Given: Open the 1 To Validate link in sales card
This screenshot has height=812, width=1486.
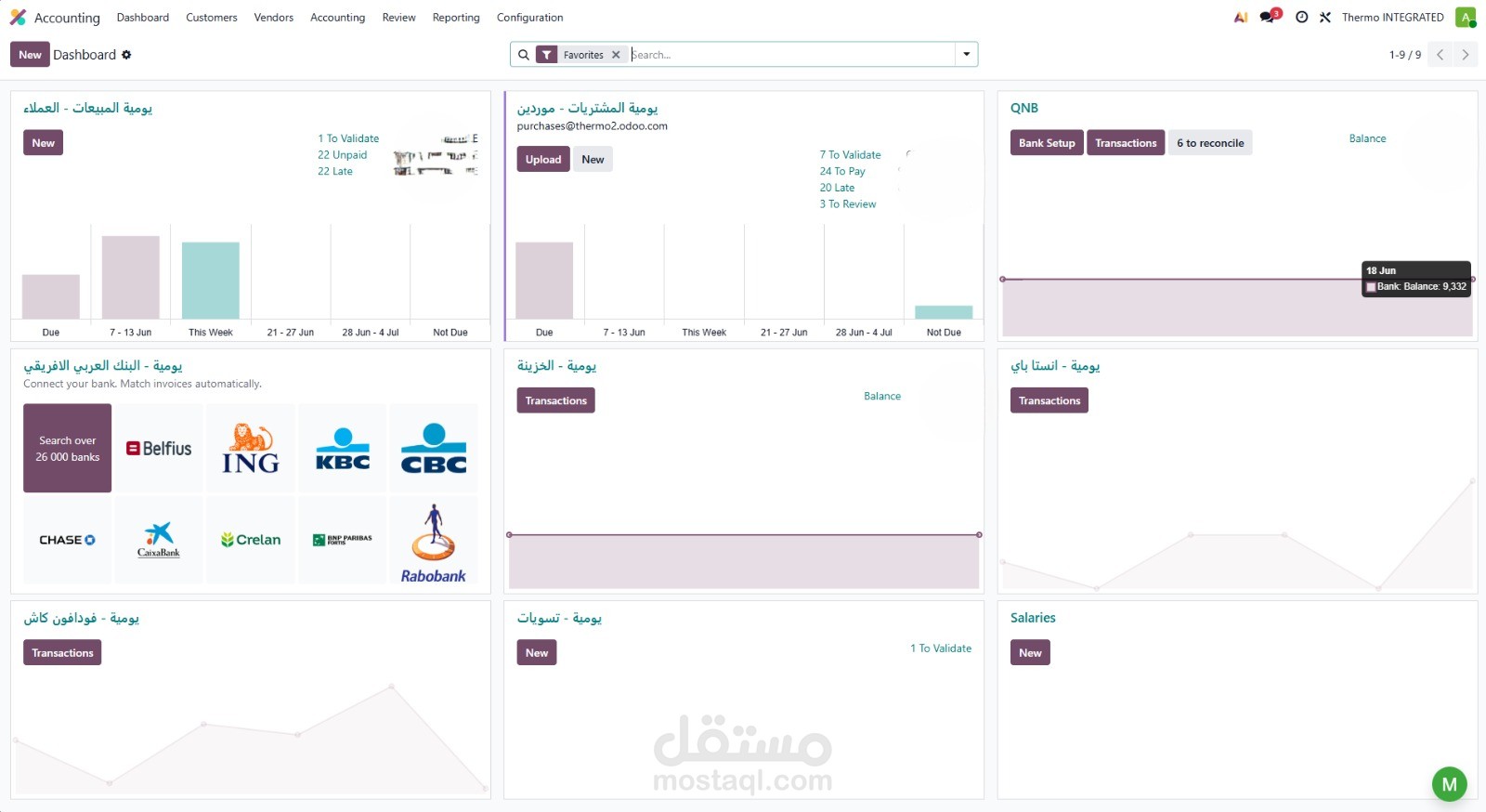Looking at the screenshot, I should [x=348, y=138].
